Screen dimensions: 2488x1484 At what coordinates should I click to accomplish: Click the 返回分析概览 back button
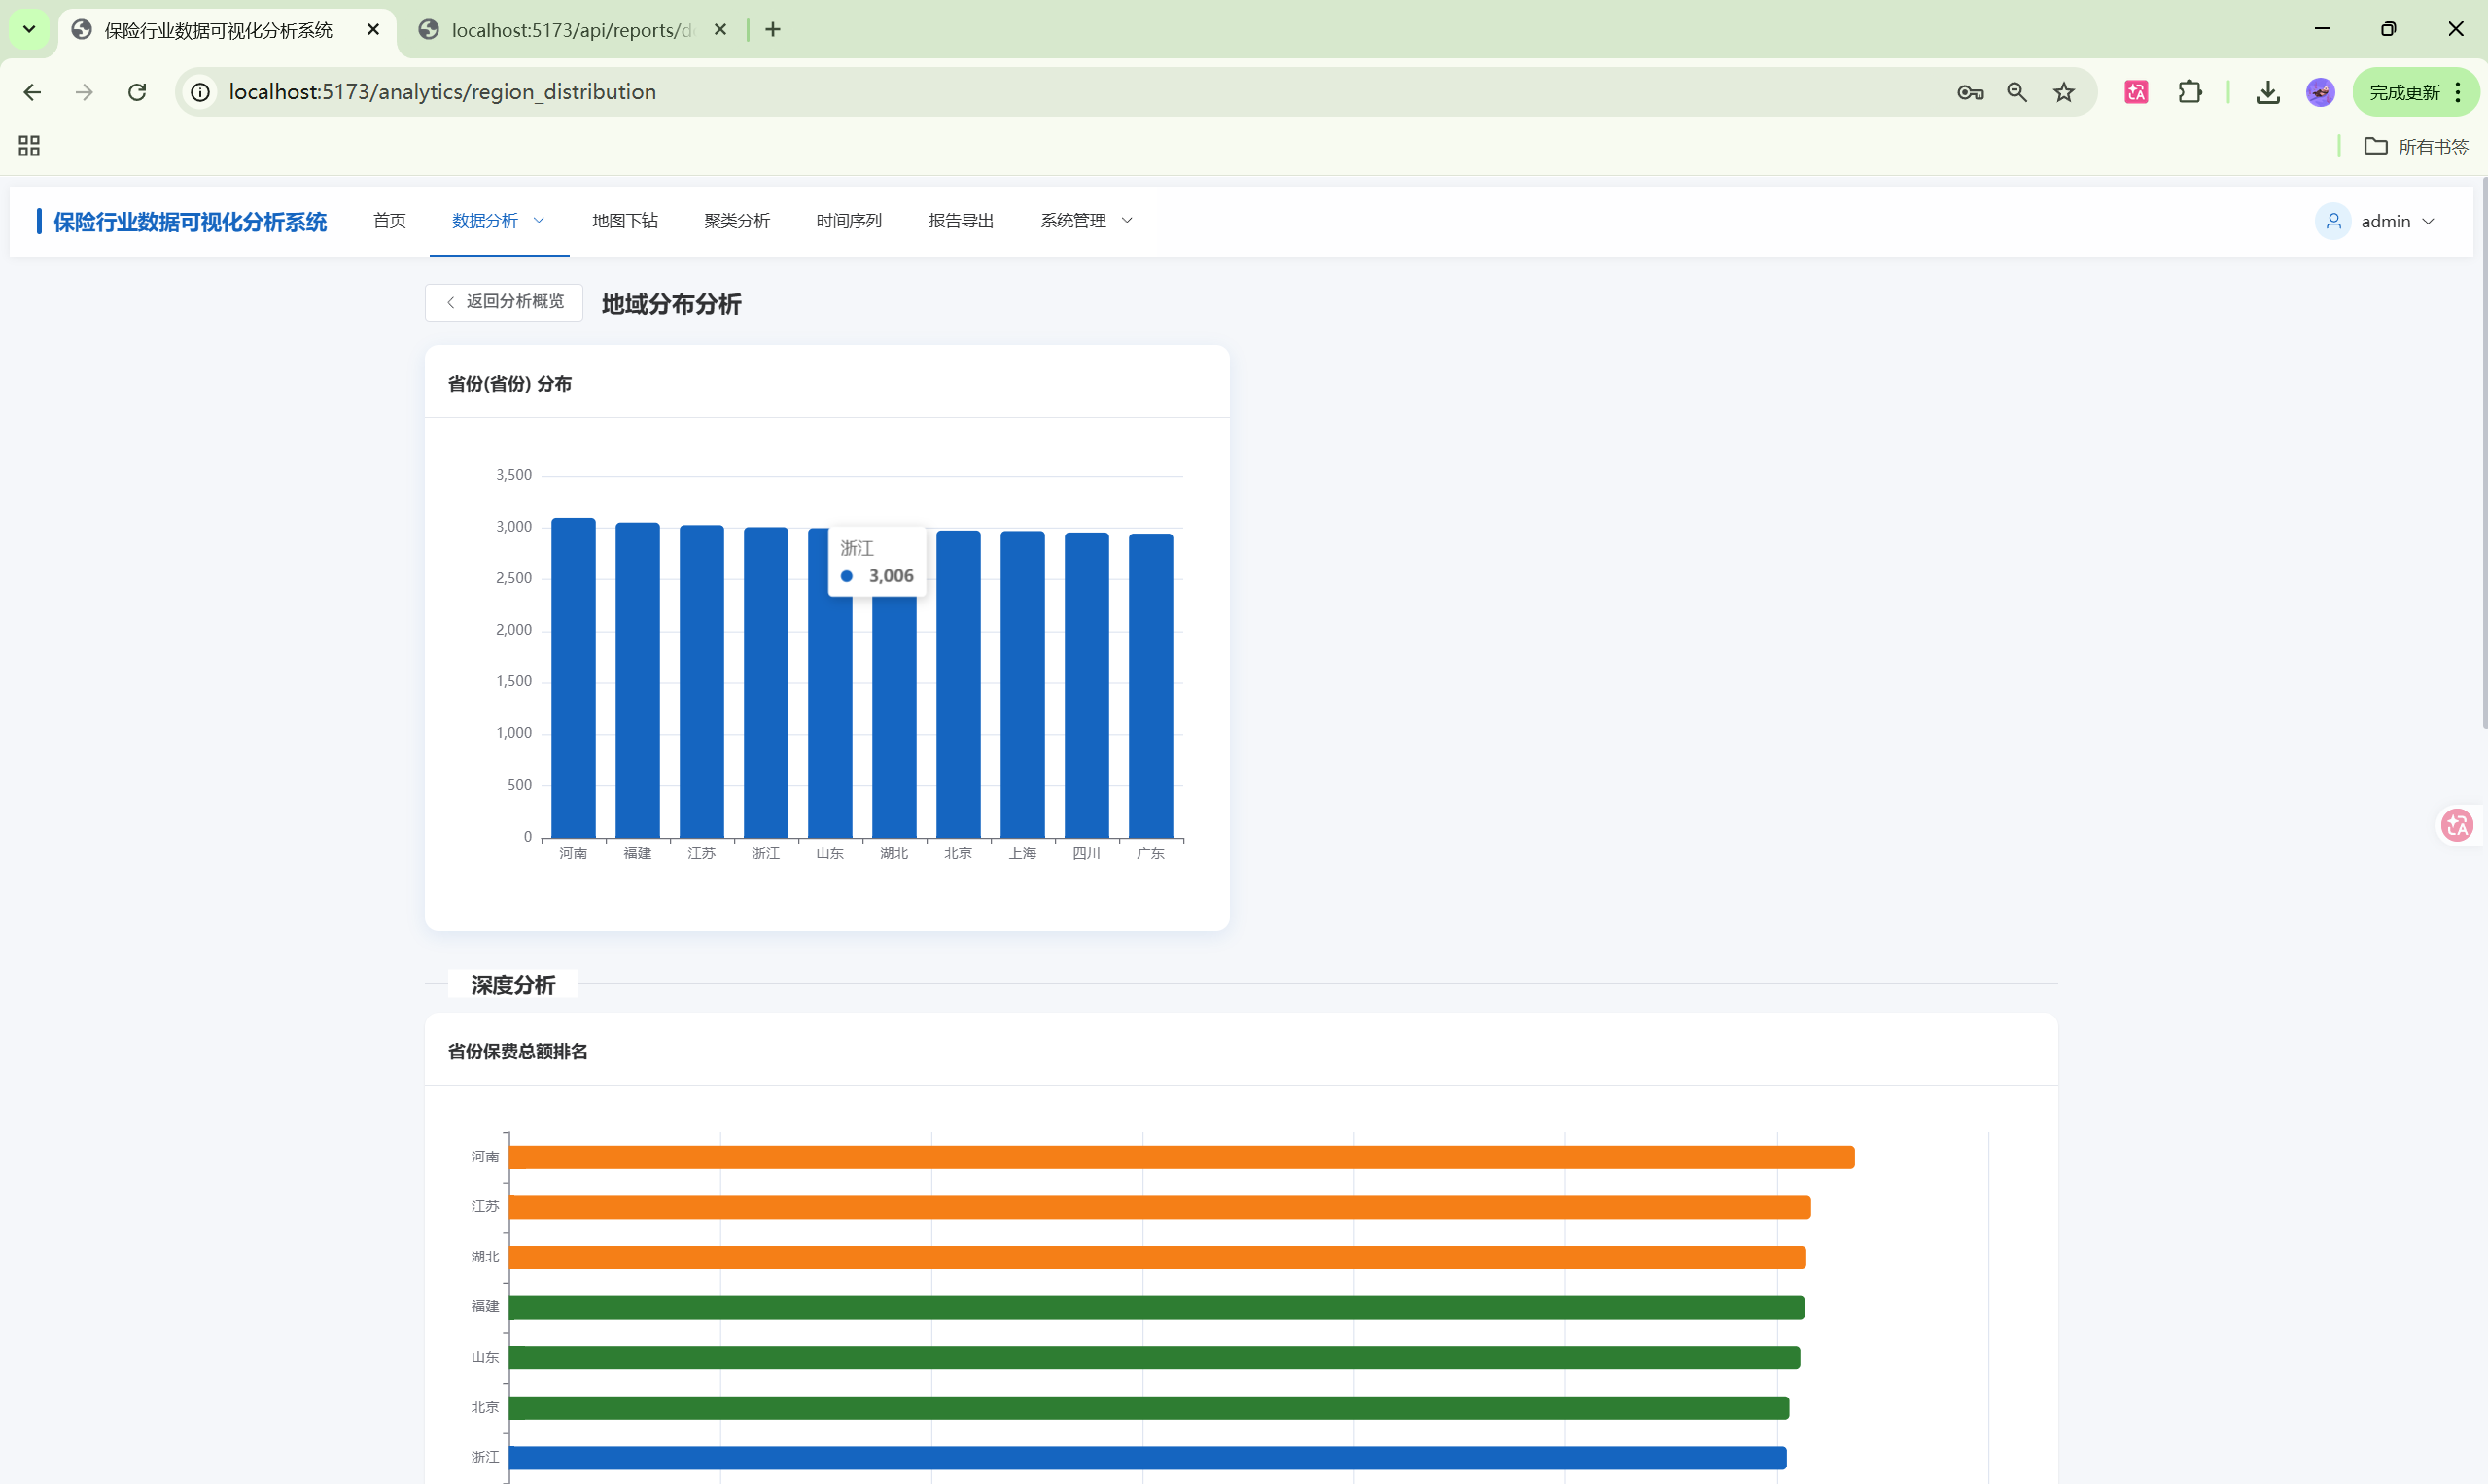(x=505, y=302)
